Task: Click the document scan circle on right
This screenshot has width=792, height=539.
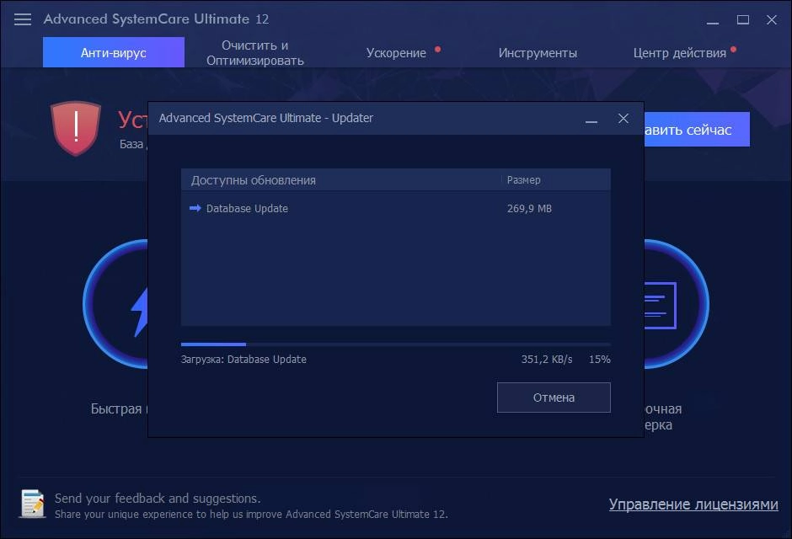Action: coord(677,304)
